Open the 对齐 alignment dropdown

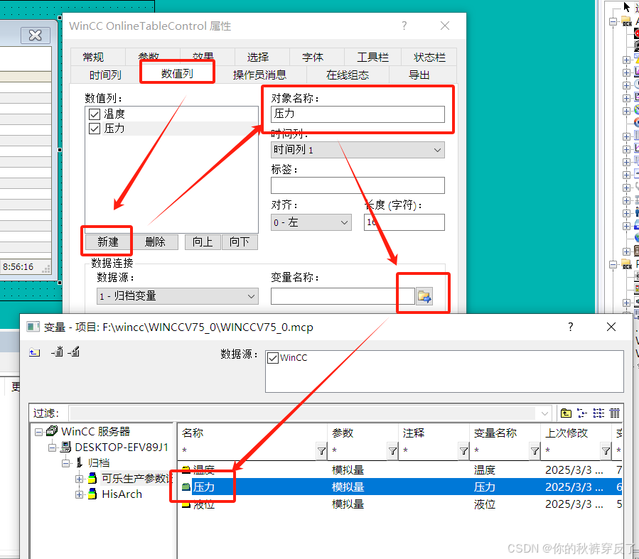point(344,222)
